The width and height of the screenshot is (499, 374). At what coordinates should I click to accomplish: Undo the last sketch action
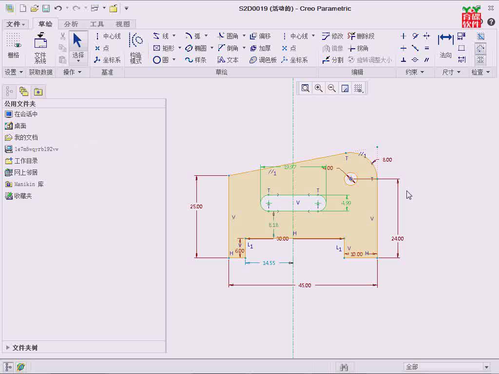[58, 8]
